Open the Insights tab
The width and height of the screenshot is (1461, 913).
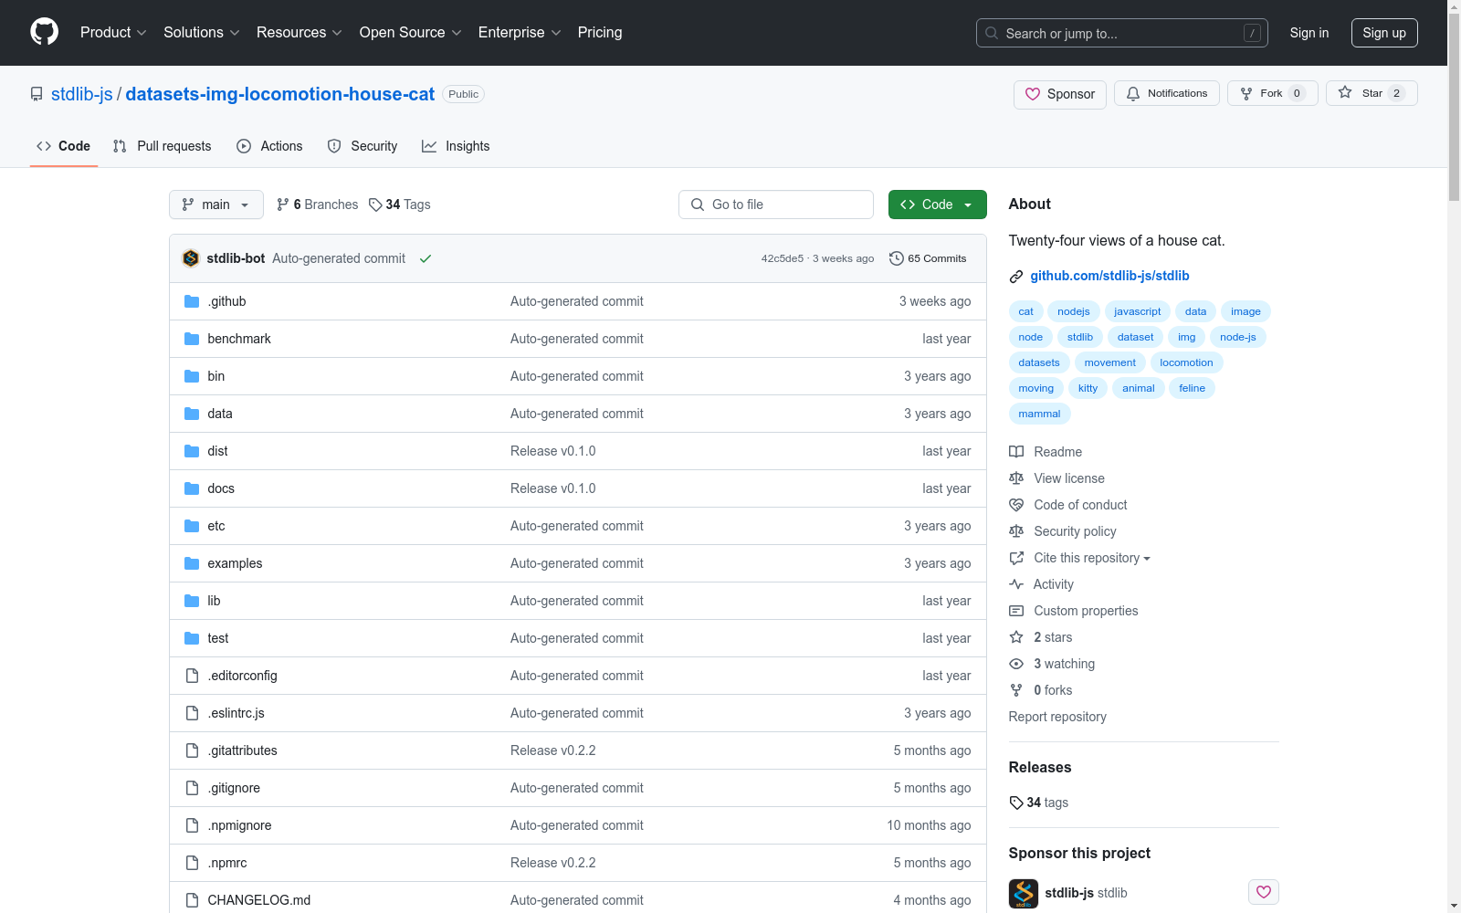point(456,146)
